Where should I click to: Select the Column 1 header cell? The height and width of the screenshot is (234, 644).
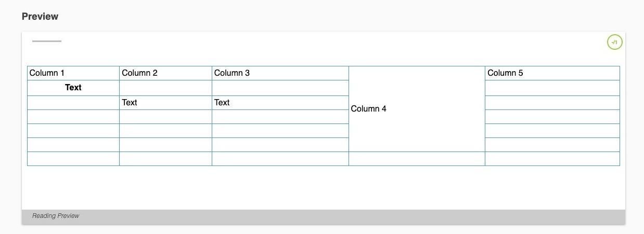(73, 73)
